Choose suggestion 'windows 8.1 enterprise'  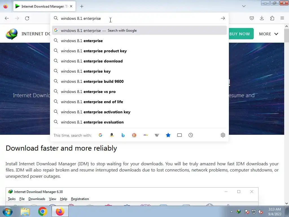pos(139,41)
